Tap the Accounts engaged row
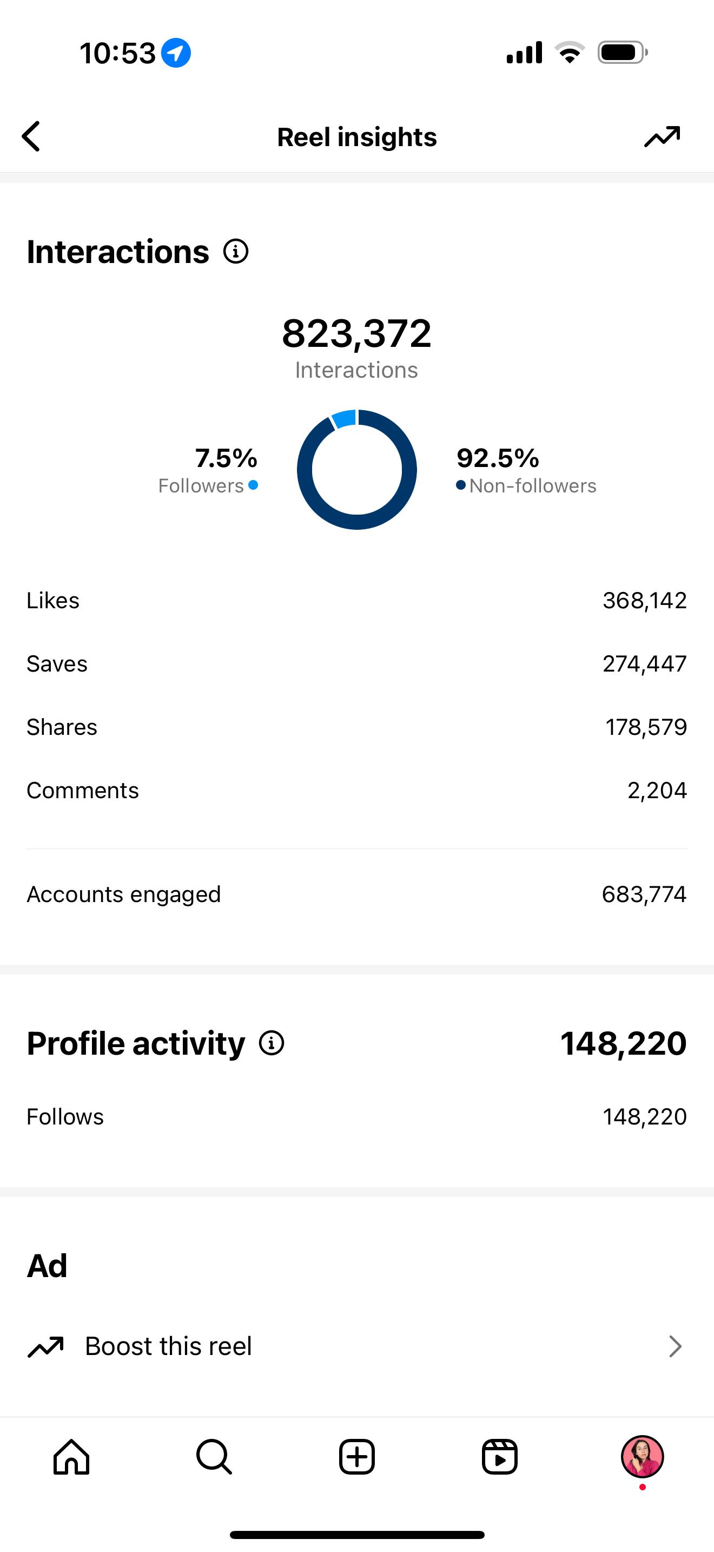This screenshot has width=714, height=1552. 357,894
